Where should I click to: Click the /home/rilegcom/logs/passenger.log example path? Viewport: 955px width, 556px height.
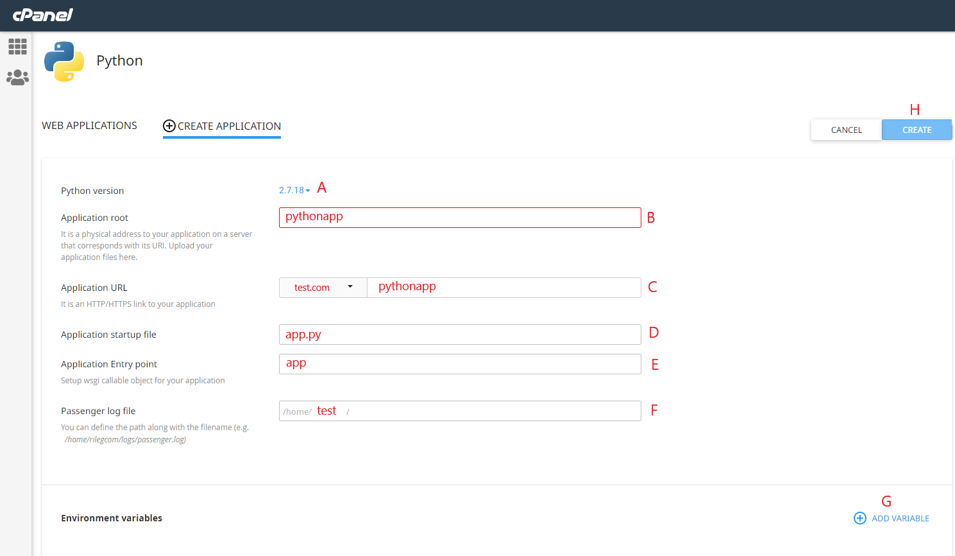pyautogui.click(x=125, y=440)
